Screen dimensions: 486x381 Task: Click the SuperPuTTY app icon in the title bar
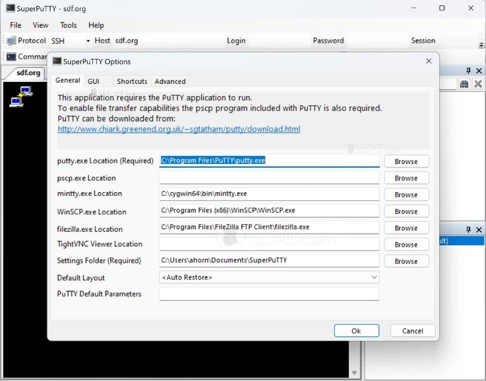[x=10, y=8]
